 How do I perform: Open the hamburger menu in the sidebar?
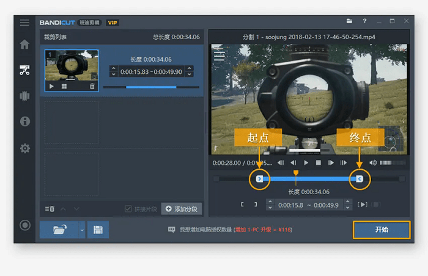click(x=24, y=23)
